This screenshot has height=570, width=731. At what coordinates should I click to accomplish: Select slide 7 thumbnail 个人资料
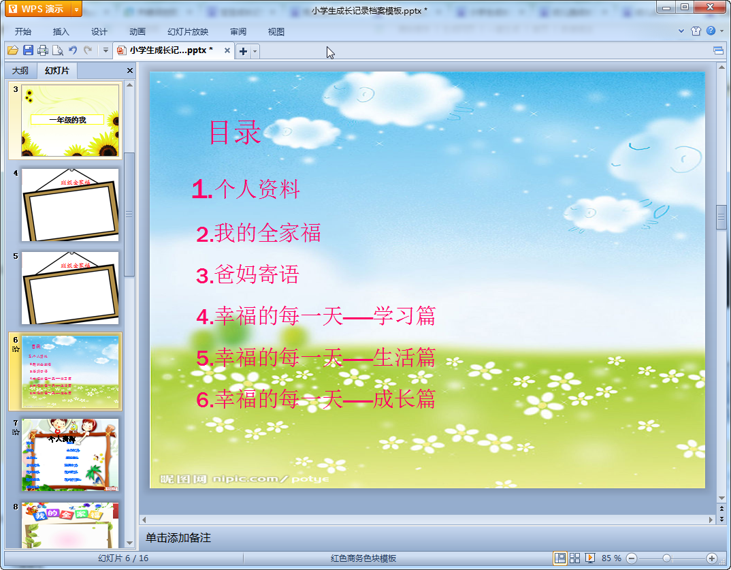pyautogui.click(x=69, y=455)
